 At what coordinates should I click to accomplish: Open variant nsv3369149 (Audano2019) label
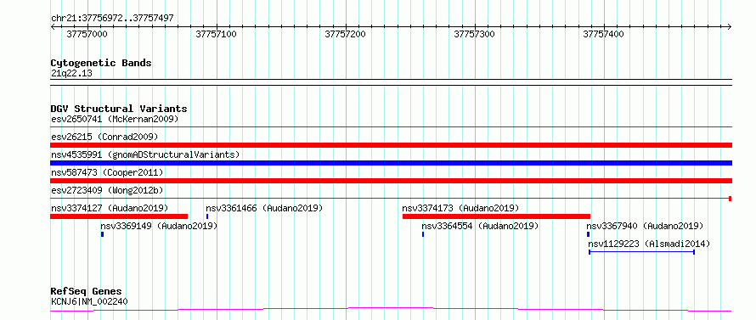click(x=159, y=226)
